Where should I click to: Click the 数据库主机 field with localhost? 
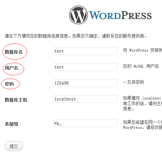tap(85, 99)
